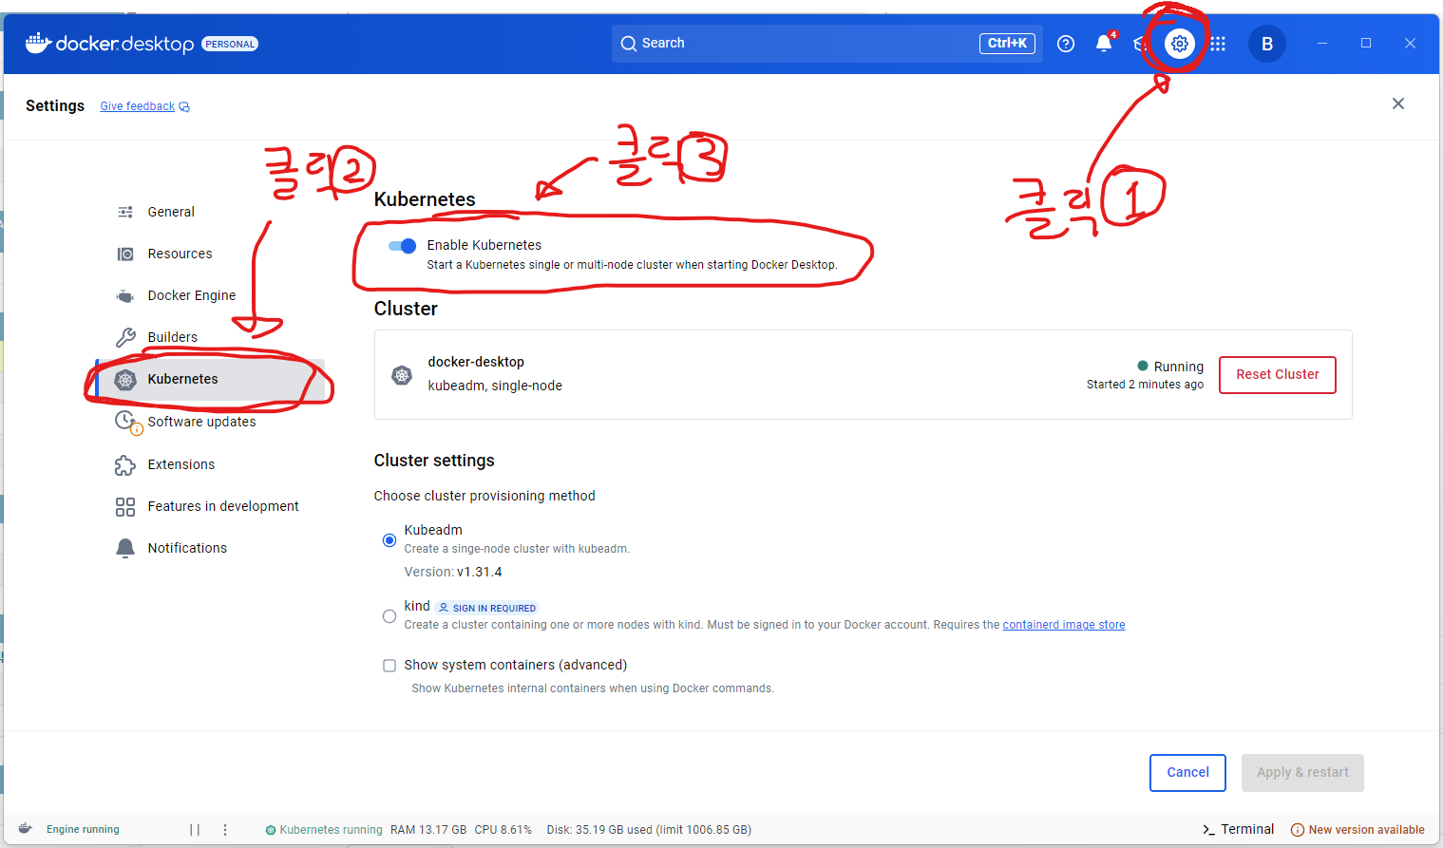The width and height of the screenshot is (1443, 848).
Task: Click the New version available info icon
Action: [x=1298, y=830]
